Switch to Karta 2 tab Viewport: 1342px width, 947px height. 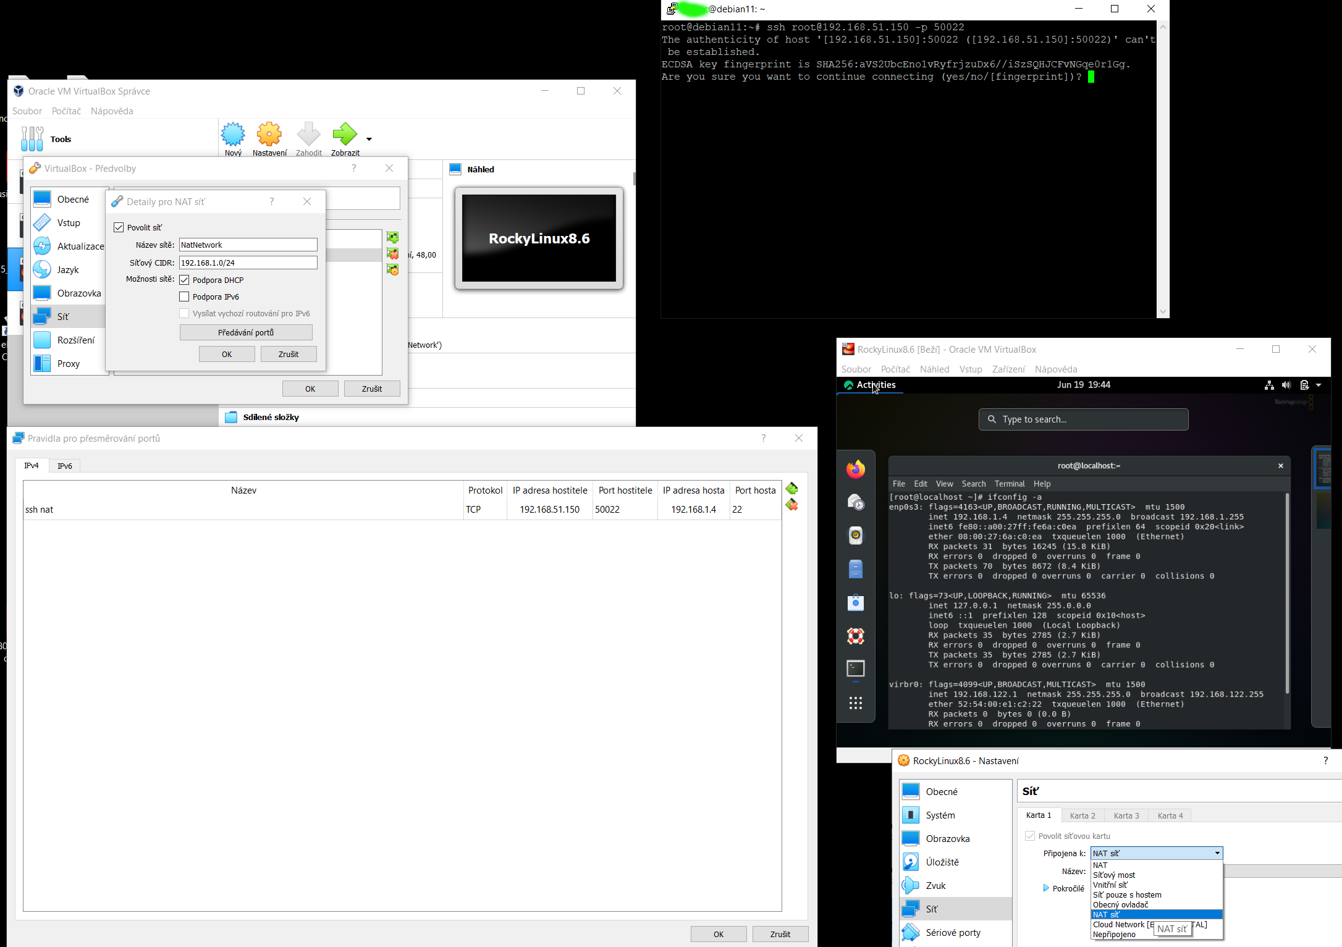[1082, 815]
